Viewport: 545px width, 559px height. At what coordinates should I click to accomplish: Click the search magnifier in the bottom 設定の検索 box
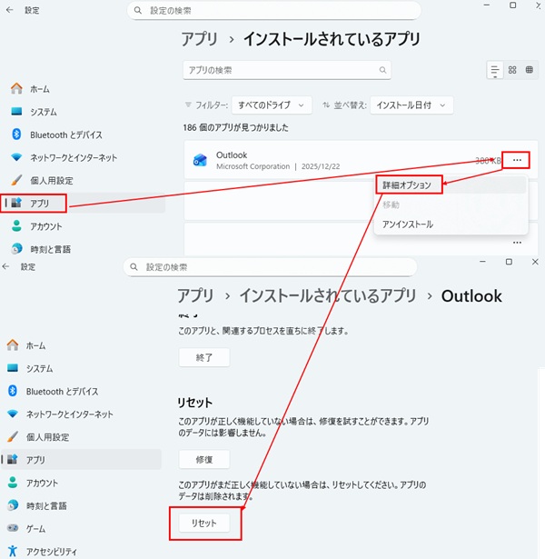134,266
